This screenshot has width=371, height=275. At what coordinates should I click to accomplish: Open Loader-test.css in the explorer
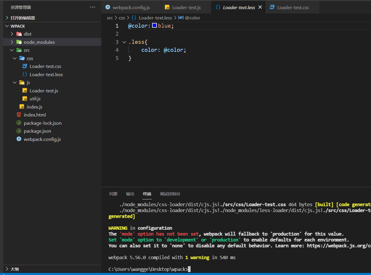(45, 66)
